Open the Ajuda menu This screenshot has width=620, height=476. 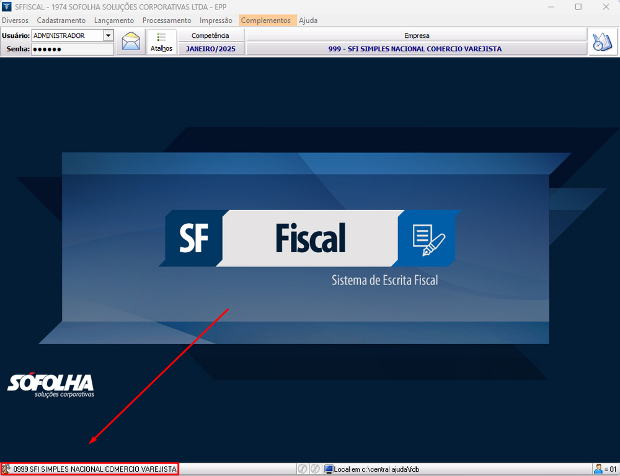pyautogui.click(x=308, y=20)
